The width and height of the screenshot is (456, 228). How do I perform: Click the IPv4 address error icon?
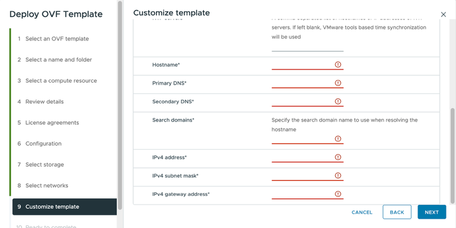coord(338,157)
